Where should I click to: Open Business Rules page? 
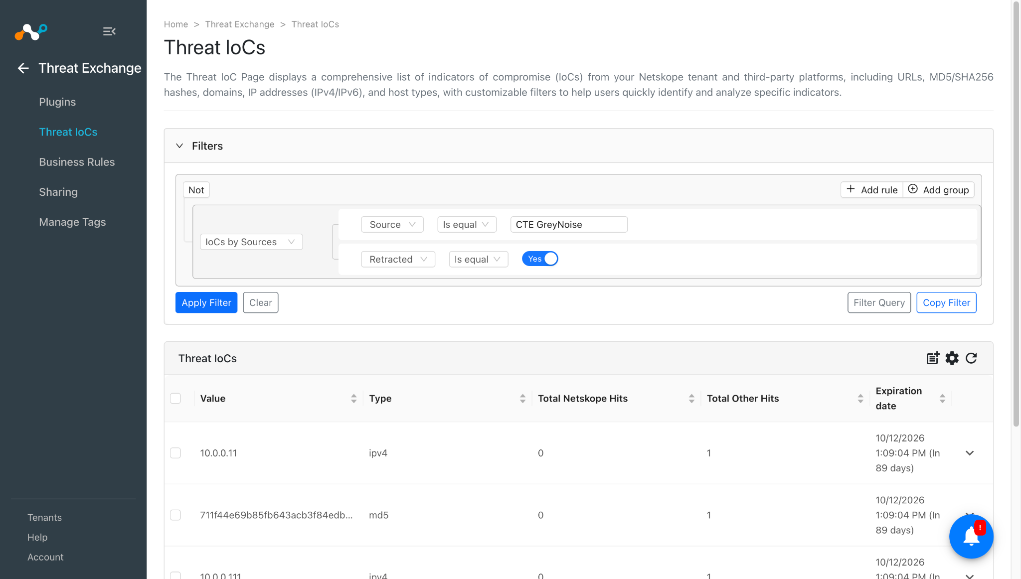tap(77, 162)
